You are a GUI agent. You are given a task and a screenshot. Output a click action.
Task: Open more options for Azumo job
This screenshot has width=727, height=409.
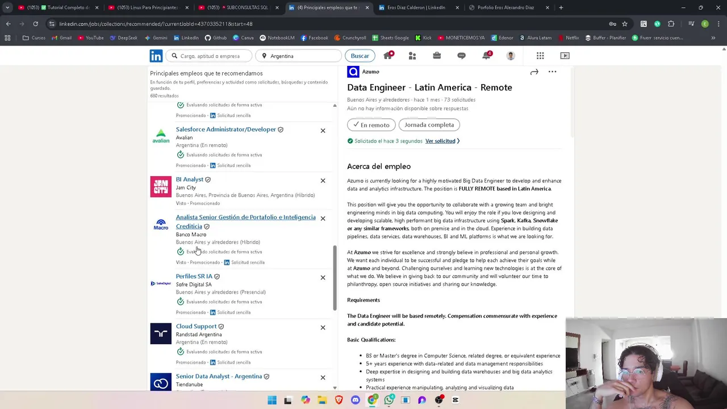(552, 72)
